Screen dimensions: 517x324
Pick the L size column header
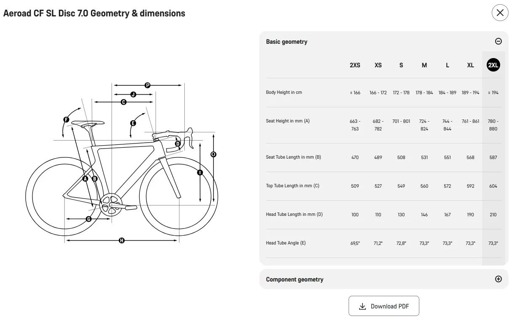point(447,65)
